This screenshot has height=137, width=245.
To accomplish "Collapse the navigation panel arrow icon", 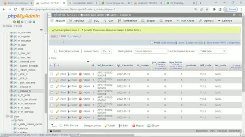I will [49, 15].
